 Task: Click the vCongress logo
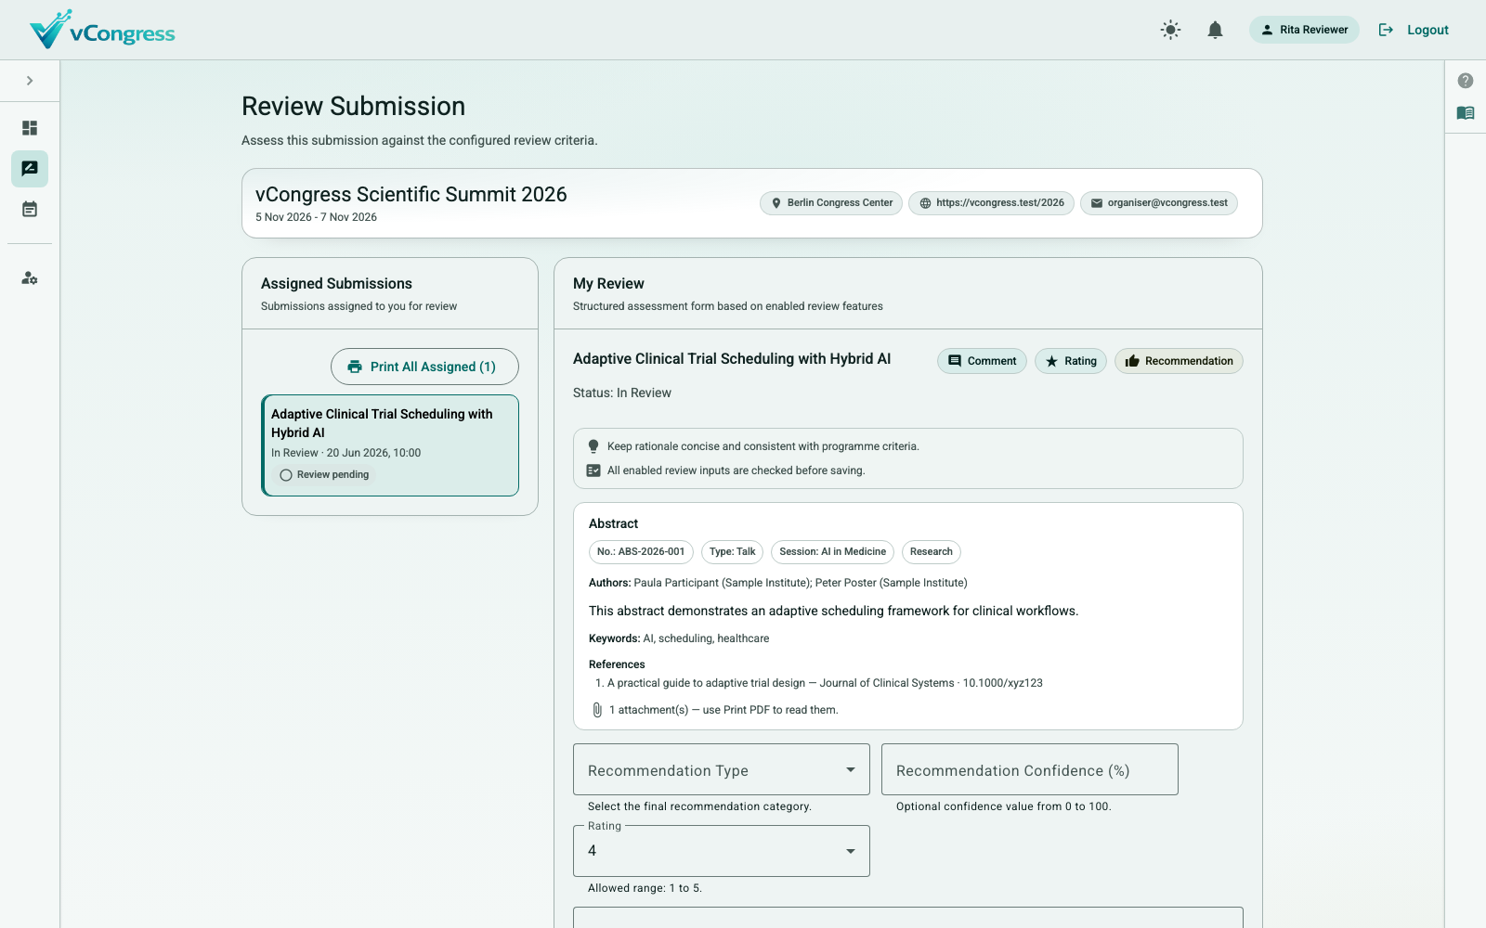(x=102, y=30)
